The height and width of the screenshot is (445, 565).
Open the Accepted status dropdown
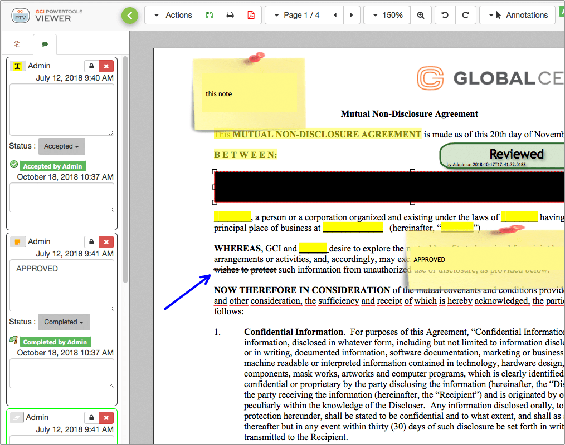tap(62, 146)
